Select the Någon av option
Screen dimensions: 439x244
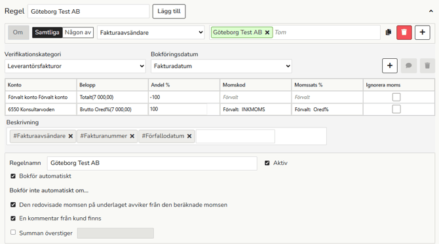coord(78,33)
